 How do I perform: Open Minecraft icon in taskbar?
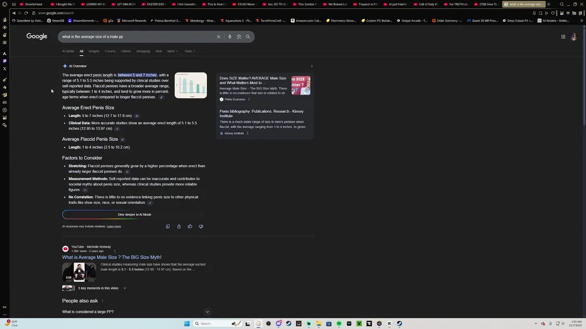[x=359, y=324]
